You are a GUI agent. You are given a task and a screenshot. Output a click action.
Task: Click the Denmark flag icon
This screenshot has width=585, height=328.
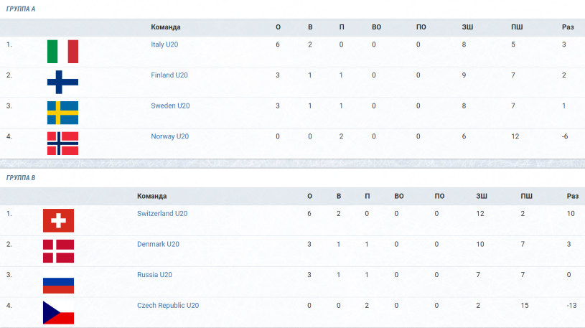tap(58, 251)
